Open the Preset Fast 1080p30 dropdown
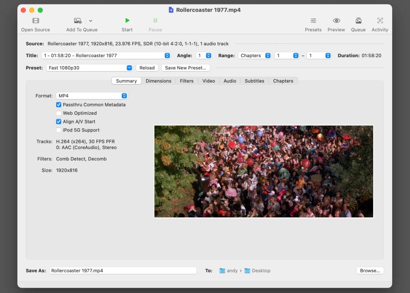 [x=89, y=68]
